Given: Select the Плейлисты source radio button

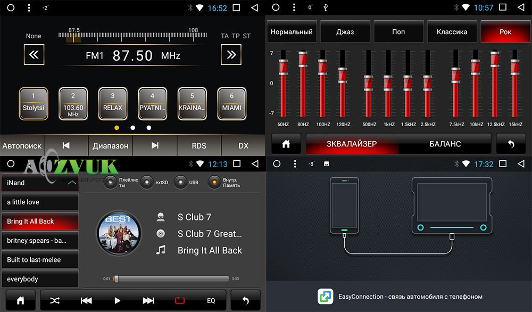Looking at the screenshot, I should click(110, 182).
